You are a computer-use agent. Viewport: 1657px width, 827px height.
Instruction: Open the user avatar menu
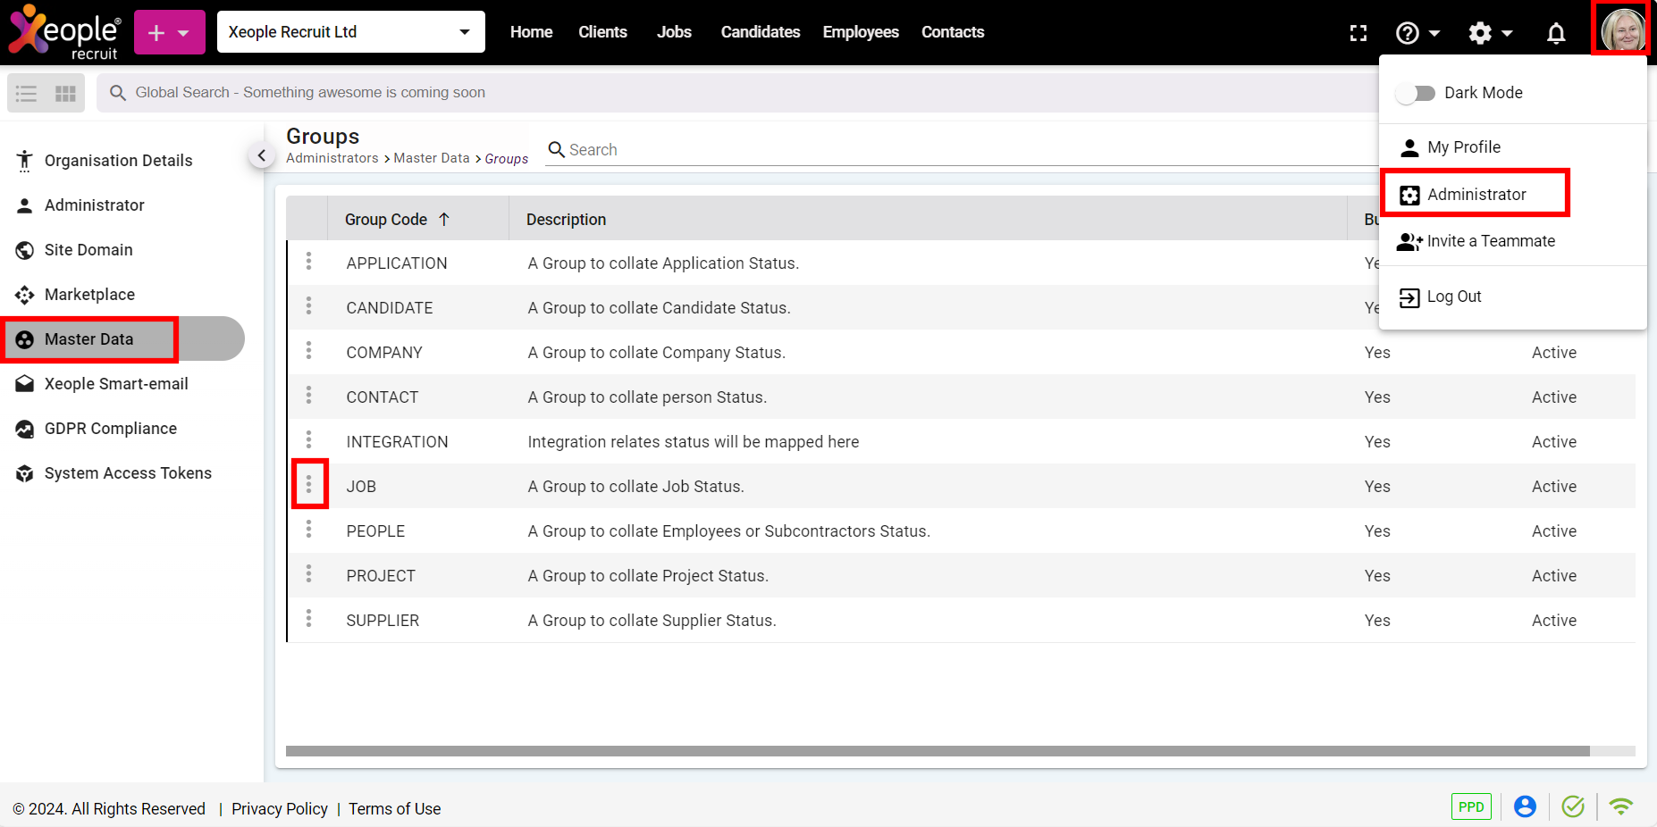1622,30
